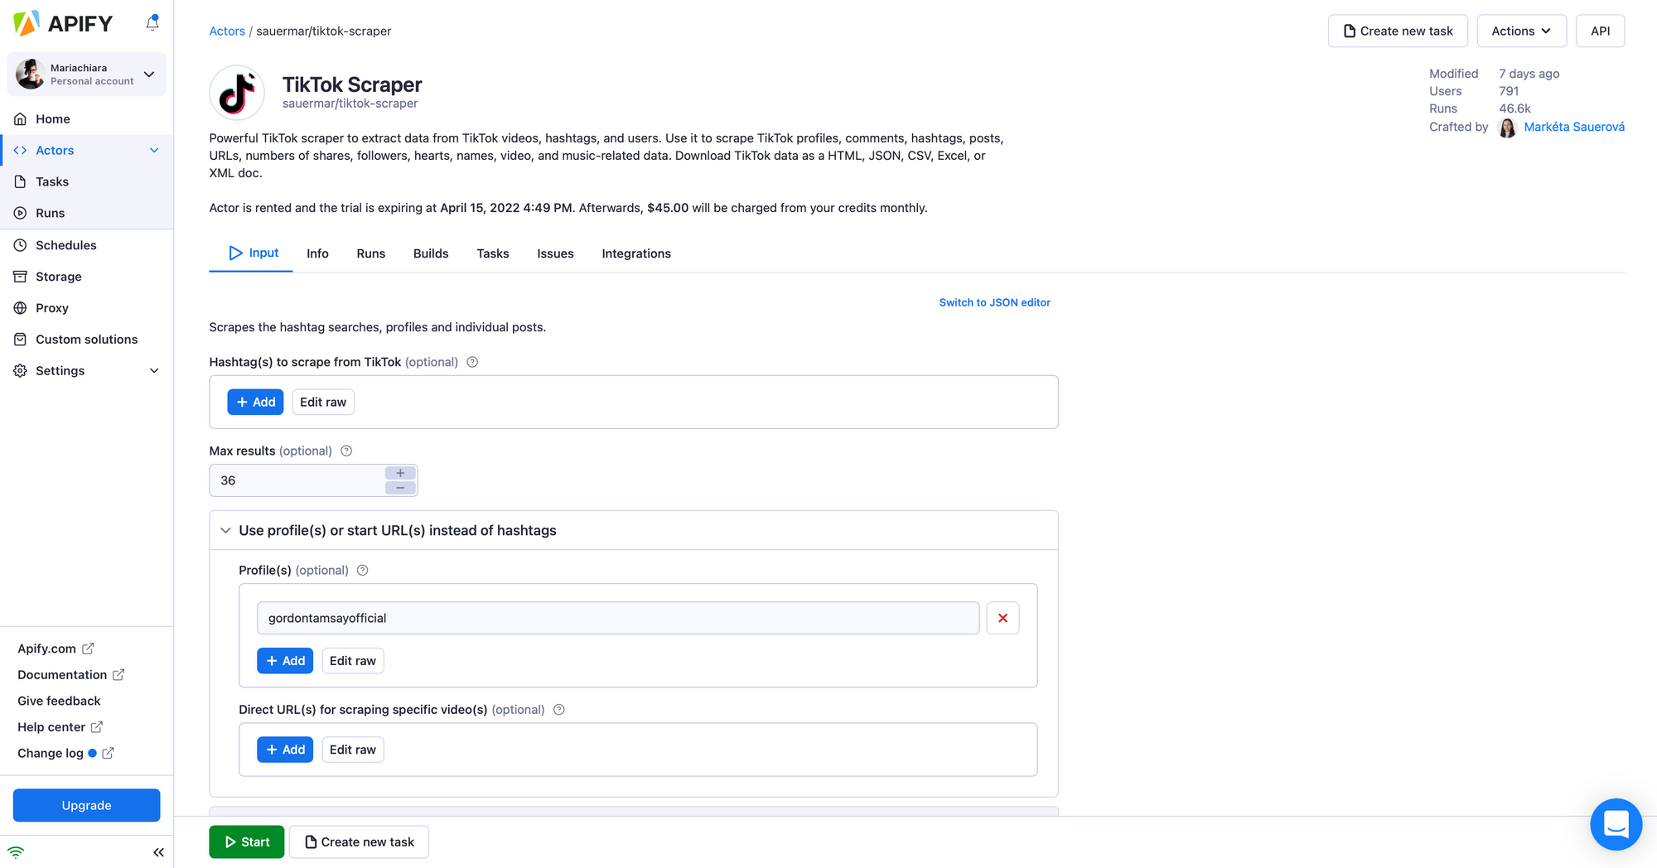Image resolution: width=1657 pixels, height=868 pixels.
Task: Click the blue Upgrade button
Action: [86, 805]
